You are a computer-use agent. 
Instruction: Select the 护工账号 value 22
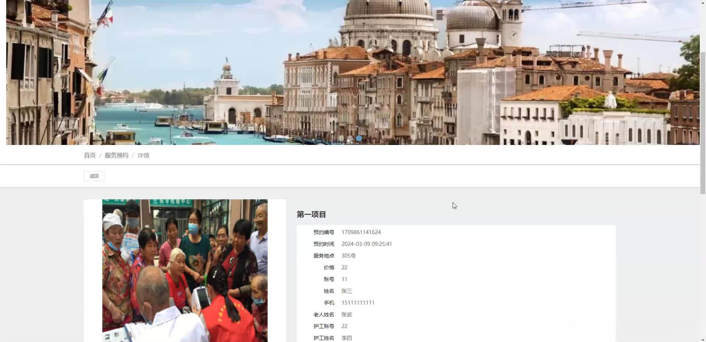345,326
